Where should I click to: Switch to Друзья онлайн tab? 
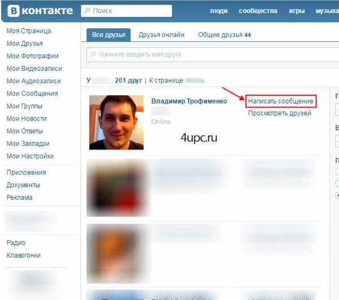(x=161, y=35)
